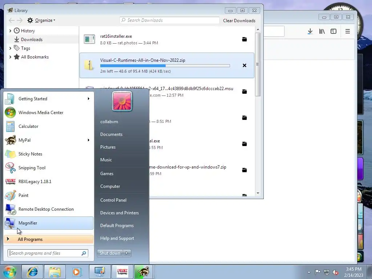Click the Shut down button
The width and height of the screenshot is (372, 279).
(x=110, y=253)
